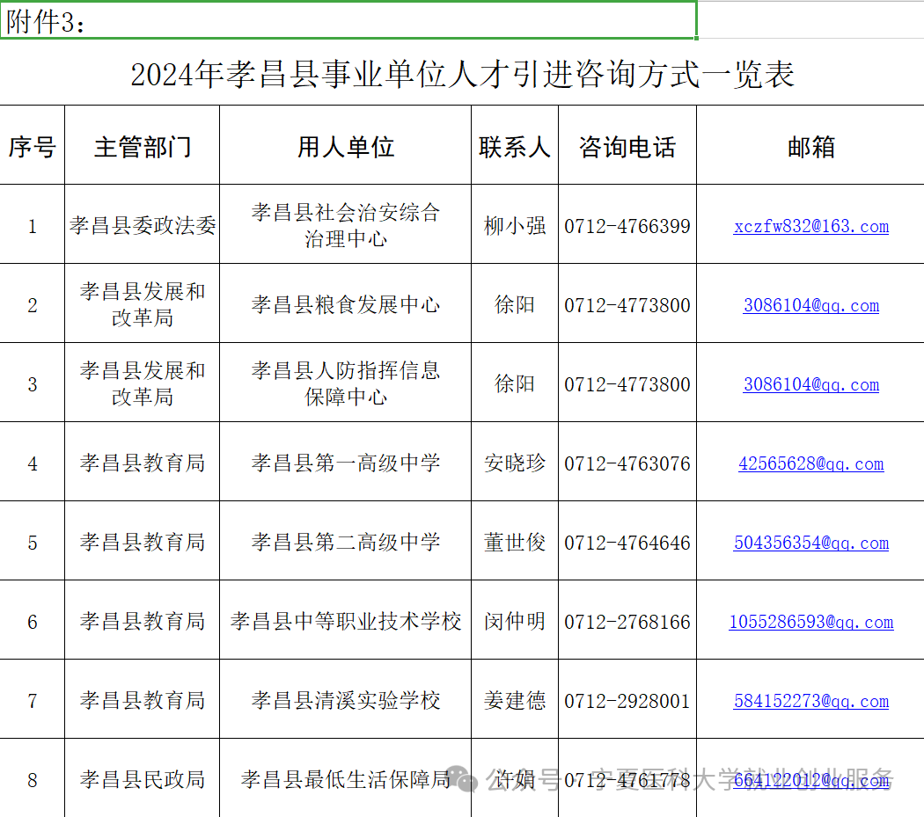
Task: Select the 孝昌县发展和改革局 cell in row 3
Action: pos(142,383)
